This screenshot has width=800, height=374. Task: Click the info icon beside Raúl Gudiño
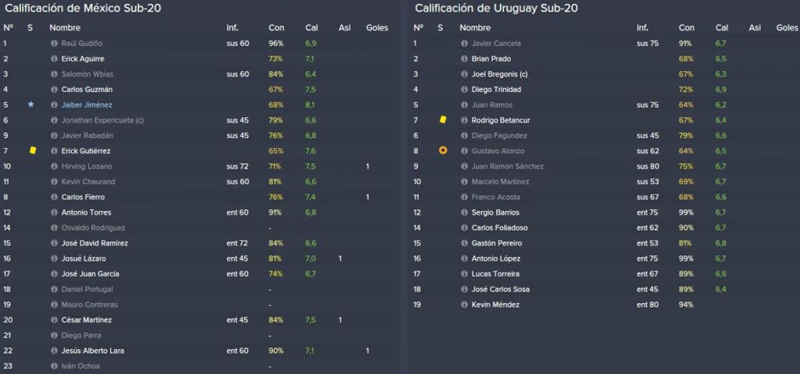54,44
